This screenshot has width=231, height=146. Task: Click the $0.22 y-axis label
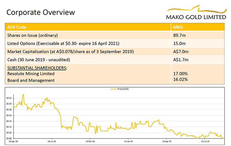tap(9, 98)
